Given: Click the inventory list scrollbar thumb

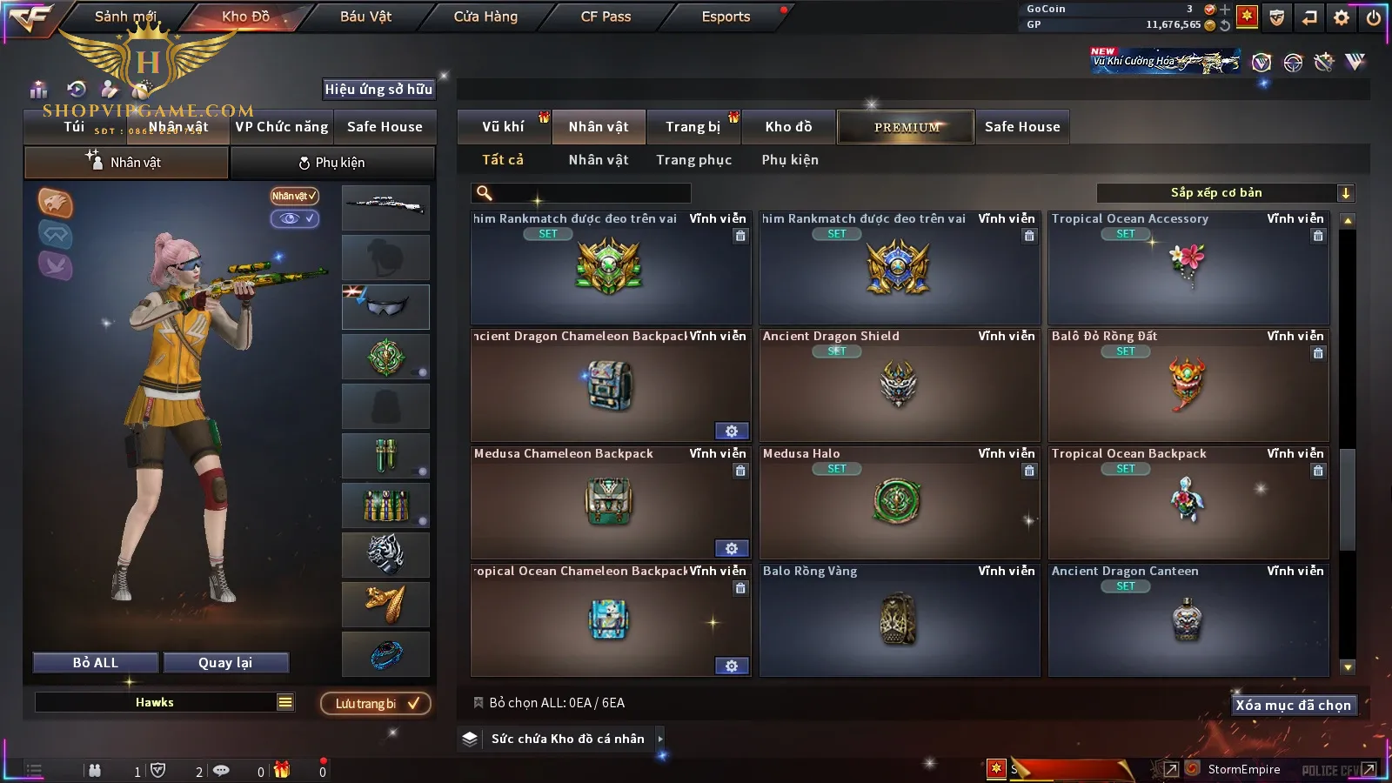Looking at the screenshot, I should [1348, 500].
